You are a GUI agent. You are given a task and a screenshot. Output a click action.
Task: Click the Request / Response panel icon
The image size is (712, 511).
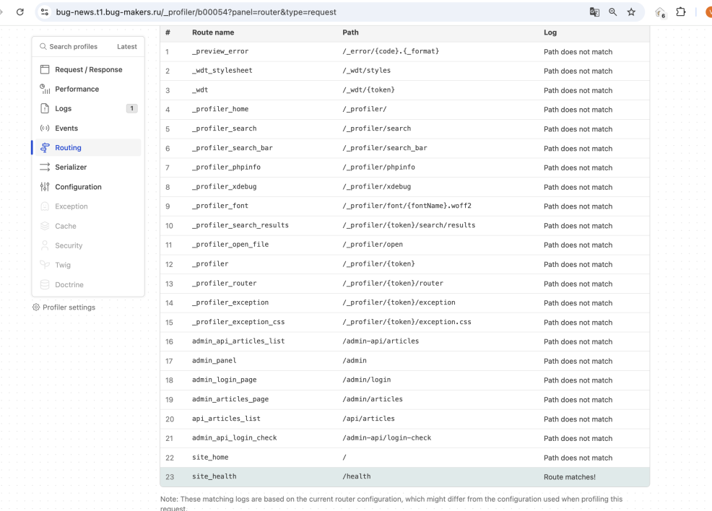click(x=45, y=69)
